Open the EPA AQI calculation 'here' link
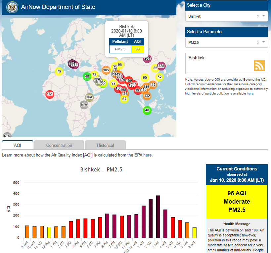This screenshot has height=253, width=271. (x=148, y=155)
